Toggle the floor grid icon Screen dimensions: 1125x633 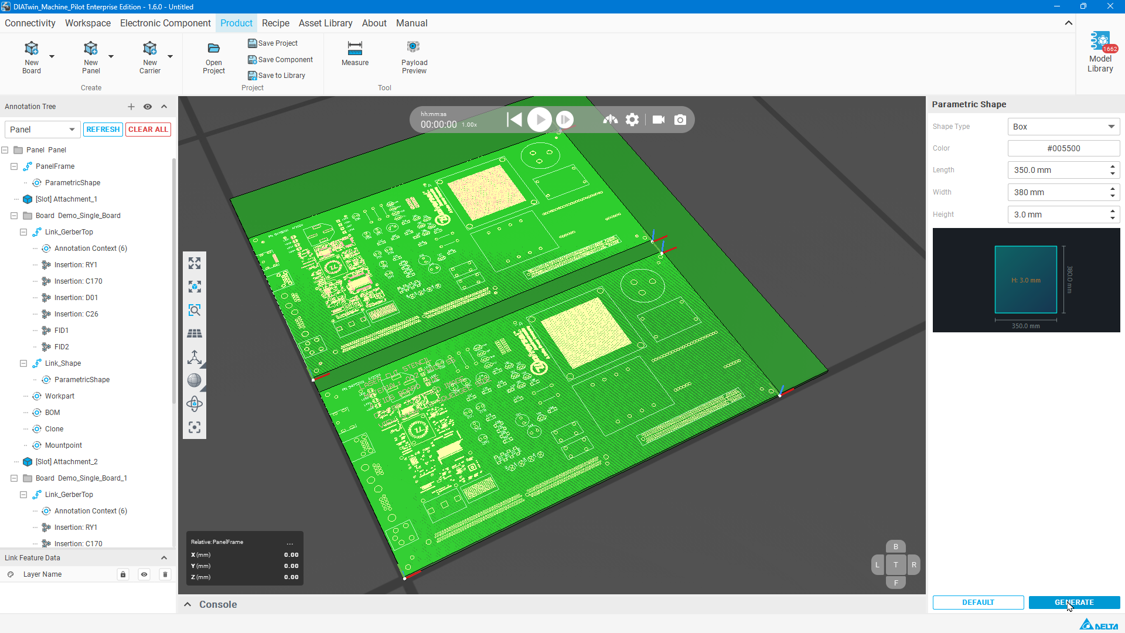tap(195, 333)
